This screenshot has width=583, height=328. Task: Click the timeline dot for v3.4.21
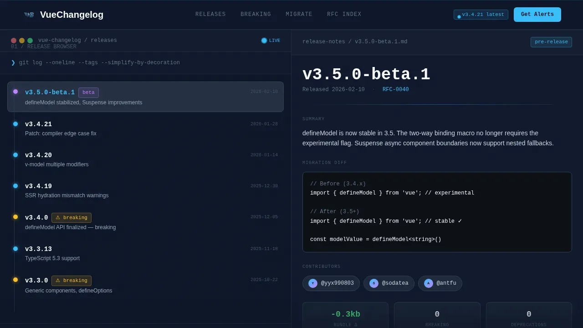[15, 124]
